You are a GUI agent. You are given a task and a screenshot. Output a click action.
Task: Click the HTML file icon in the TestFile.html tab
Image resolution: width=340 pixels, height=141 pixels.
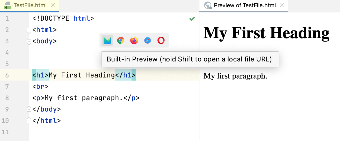(7, 5)
